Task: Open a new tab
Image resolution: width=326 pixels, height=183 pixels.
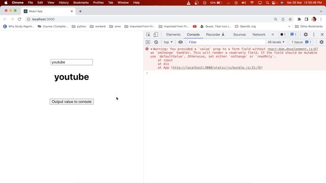Action: (x=80, y=11)
